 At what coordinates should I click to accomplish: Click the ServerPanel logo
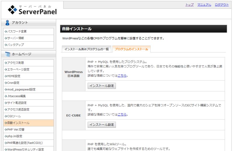pos(32,10)
